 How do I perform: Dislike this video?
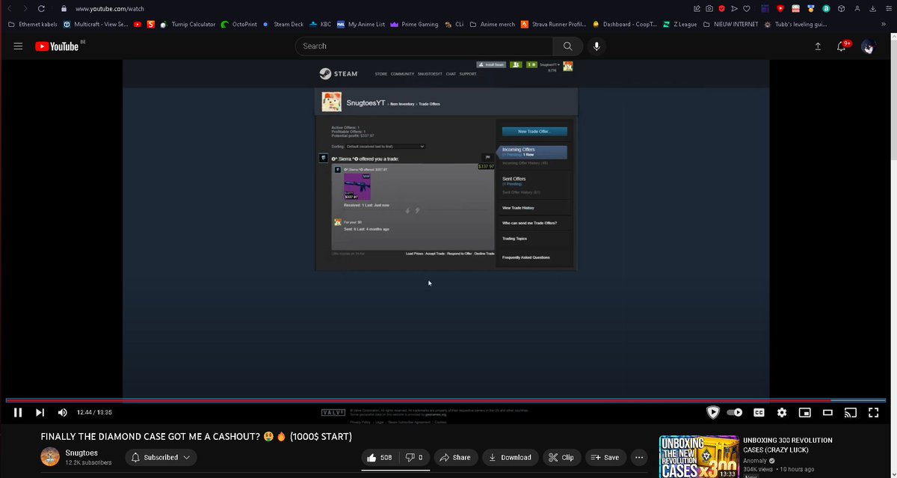tap(415, 457)
